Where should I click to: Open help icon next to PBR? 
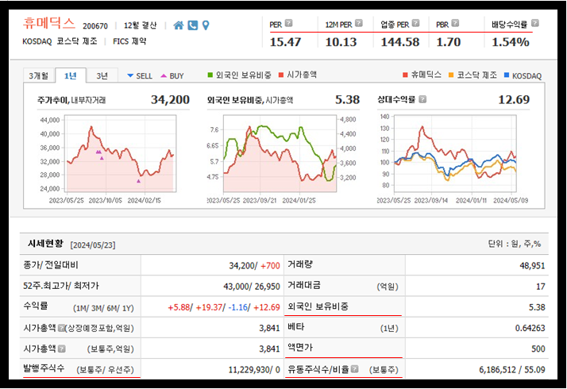(x=455, y=23)
